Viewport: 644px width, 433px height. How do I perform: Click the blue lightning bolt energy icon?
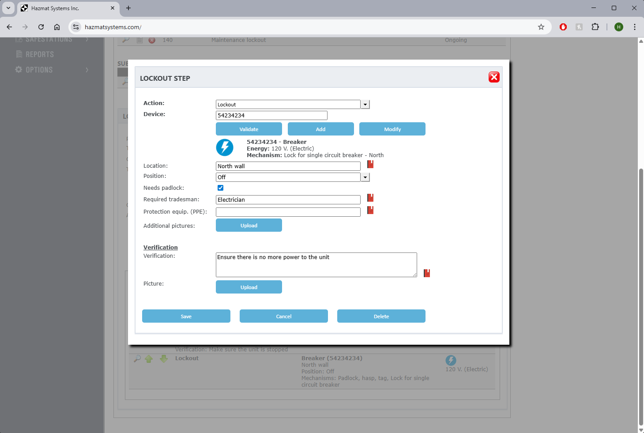[225, 147]
